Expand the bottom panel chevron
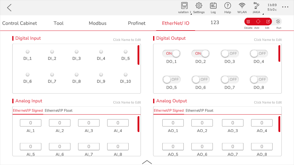 tap(147, 162)
